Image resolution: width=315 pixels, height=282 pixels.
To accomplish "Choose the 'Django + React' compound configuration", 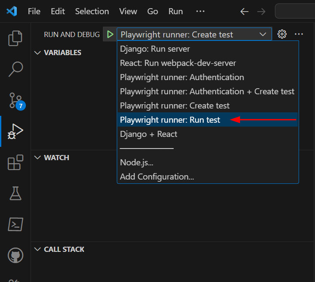I will click(x=208, y=134).
